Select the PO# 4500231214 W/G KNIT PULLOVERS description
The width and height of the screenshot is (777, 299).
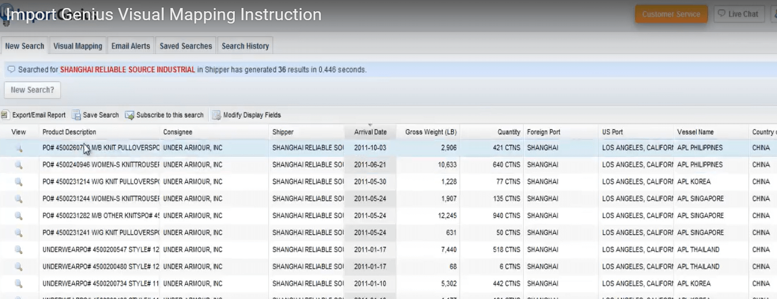point(101,182)
